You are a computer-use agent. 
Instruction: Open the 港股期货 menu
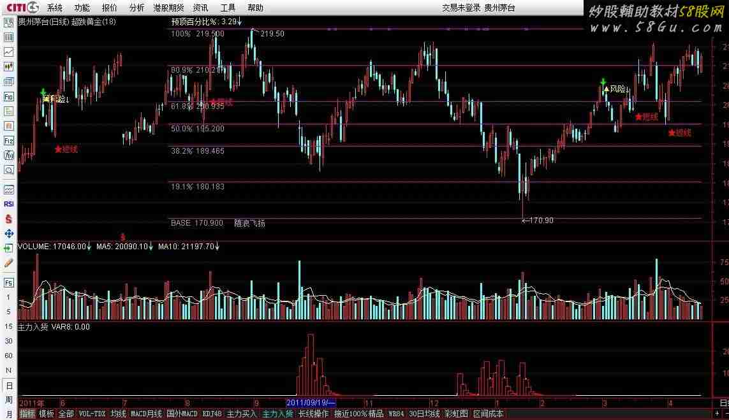click(x=169, y=8)
